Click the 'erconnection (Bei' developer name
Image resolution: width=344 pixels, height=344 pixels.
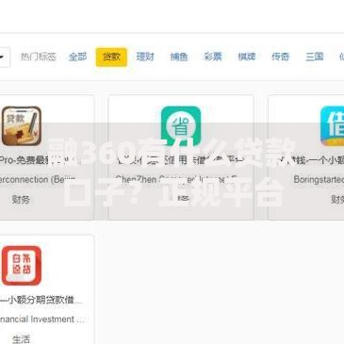(38, 180)
